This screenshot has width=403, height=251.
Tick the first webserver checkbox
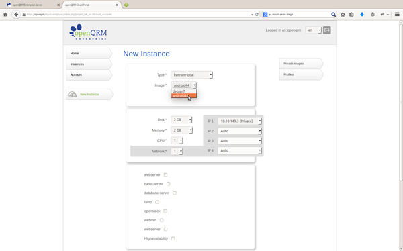[165, 174]
